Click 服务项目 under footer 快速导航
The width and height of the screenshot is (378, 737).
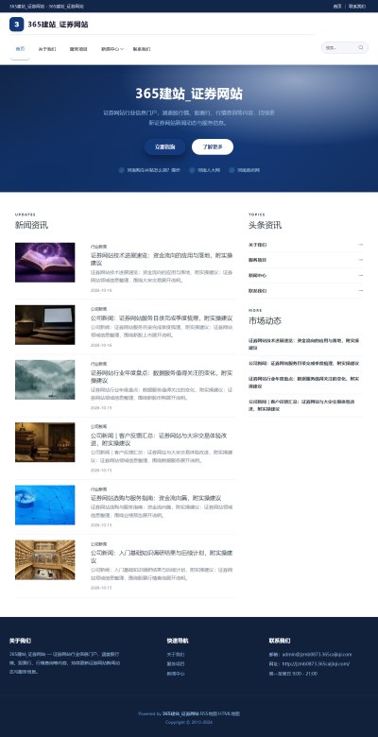pos(176,663)
